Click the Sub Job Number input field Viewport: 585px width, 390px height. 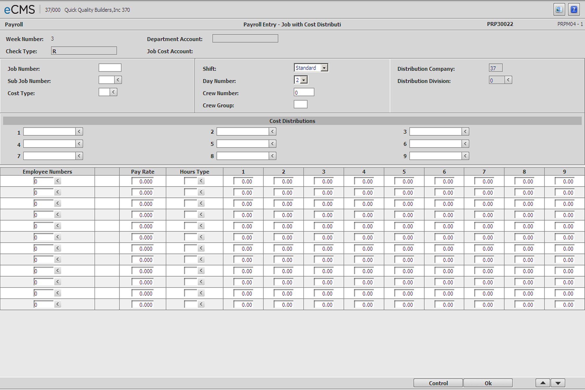click(x=107, y=80)
